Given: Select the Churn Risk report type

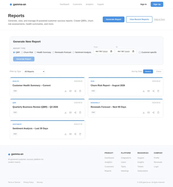Looking at the screenshot, I should [x=22, y=52].
